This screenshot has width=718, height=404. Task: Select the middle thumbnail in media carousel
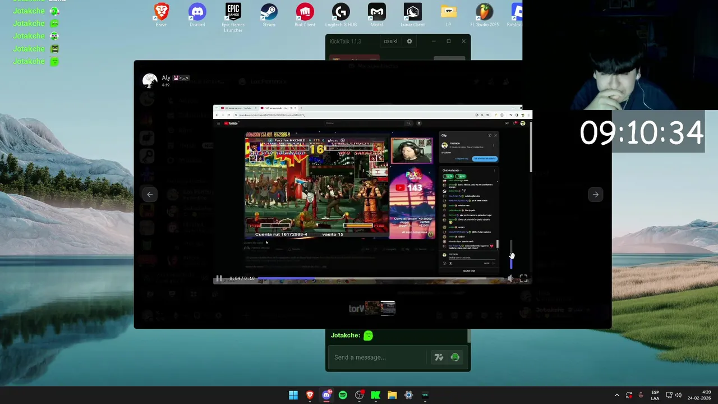[x=372, y=308]
